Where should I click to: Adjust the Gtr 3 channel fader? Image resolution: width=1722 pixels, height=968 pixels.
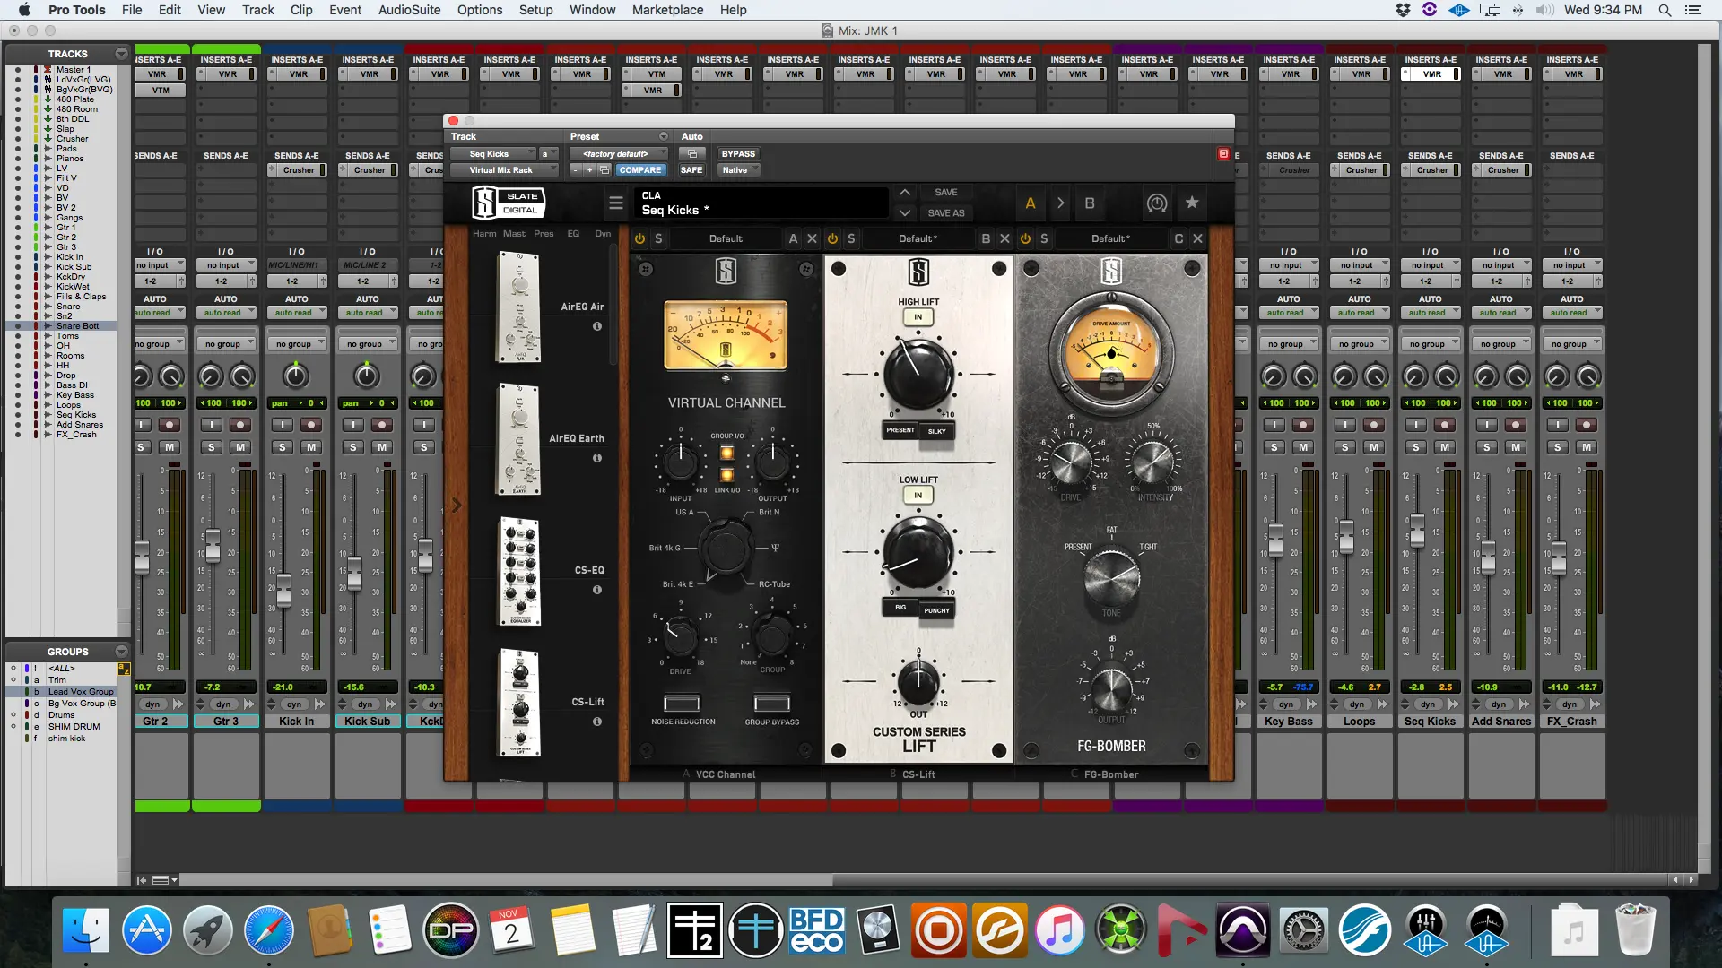tap(213, 544)
